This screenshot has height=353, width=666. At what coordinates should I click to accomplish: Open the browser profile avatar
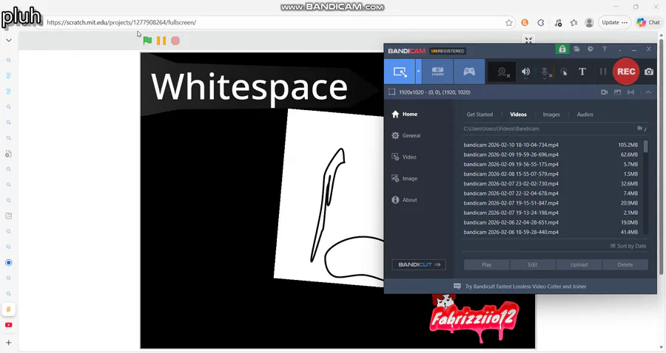[589, 22]
